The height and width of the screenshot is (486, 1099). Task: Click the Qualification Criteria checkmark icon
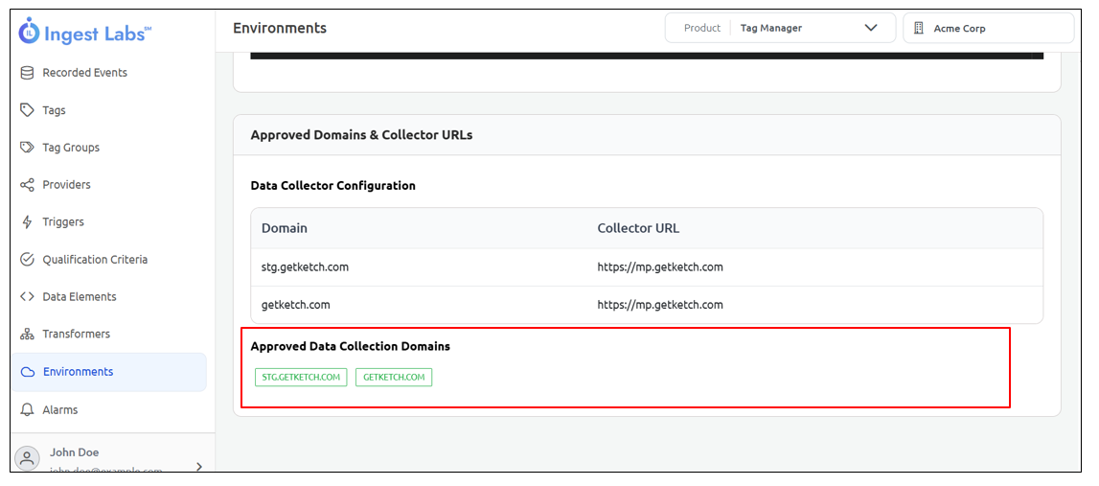[x=27, y=260]
